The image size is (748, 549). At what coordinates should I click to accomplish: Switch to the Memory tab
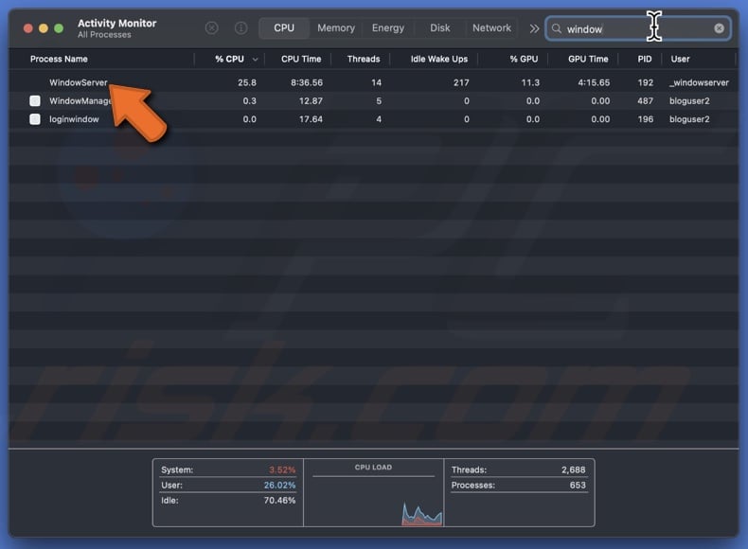tap(336, 28)
